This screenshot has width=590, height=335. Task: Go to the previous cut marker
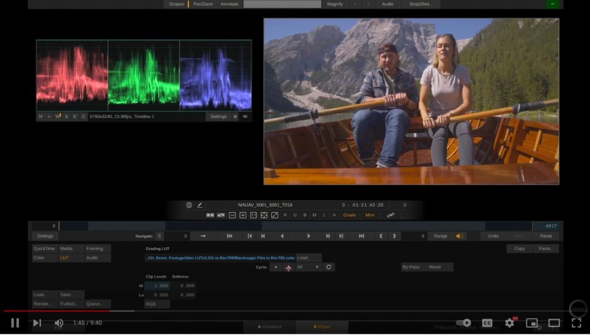pos(249,236)
